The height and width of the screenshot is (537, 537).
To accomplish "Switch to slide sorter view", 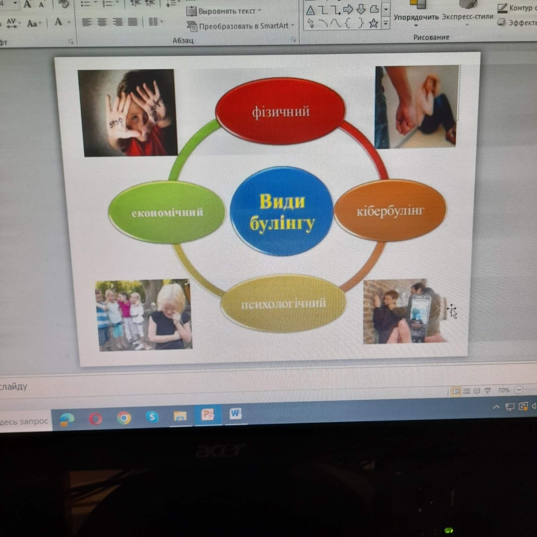I will click(466, 391).
